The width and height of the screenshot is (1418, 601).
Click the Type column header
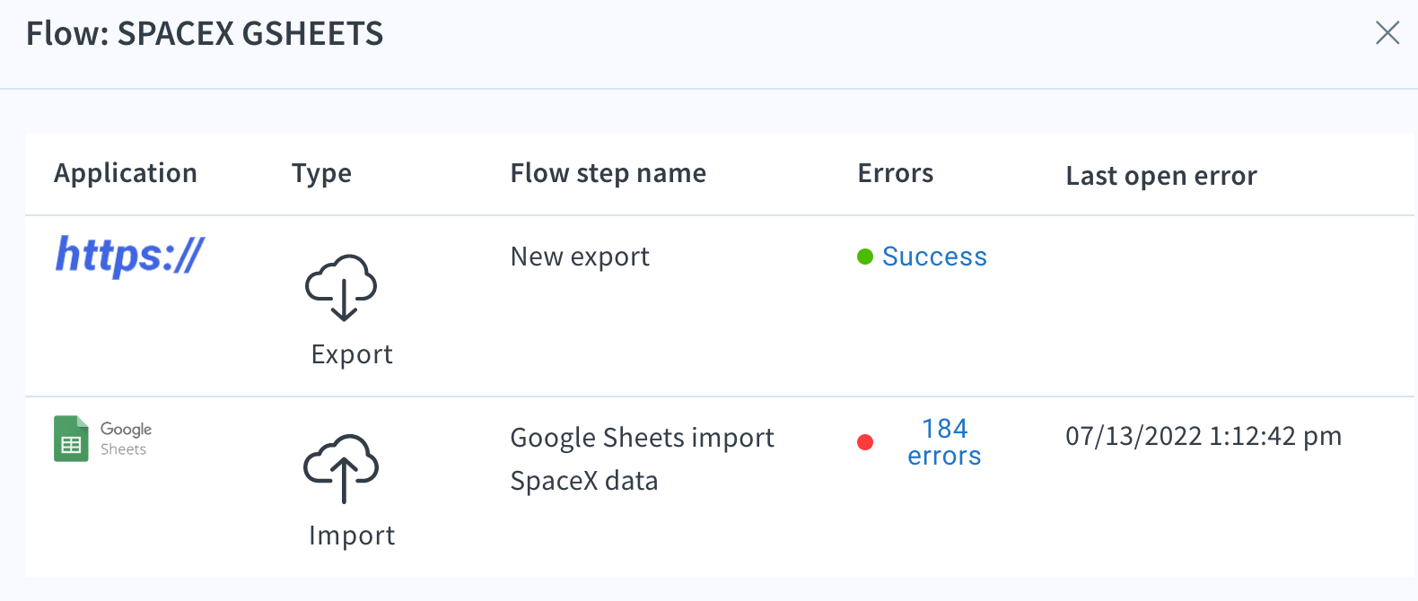click(321, 173)
